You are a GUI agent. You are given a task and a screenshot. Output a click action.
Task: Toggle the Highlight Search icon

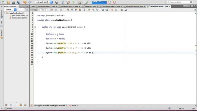click(80, 10)
